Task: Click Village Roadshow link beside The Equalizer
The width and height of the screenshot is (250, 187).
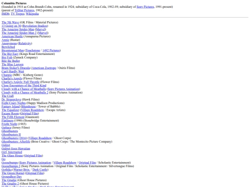Action: pyautogui.click(x=32, y=110)
